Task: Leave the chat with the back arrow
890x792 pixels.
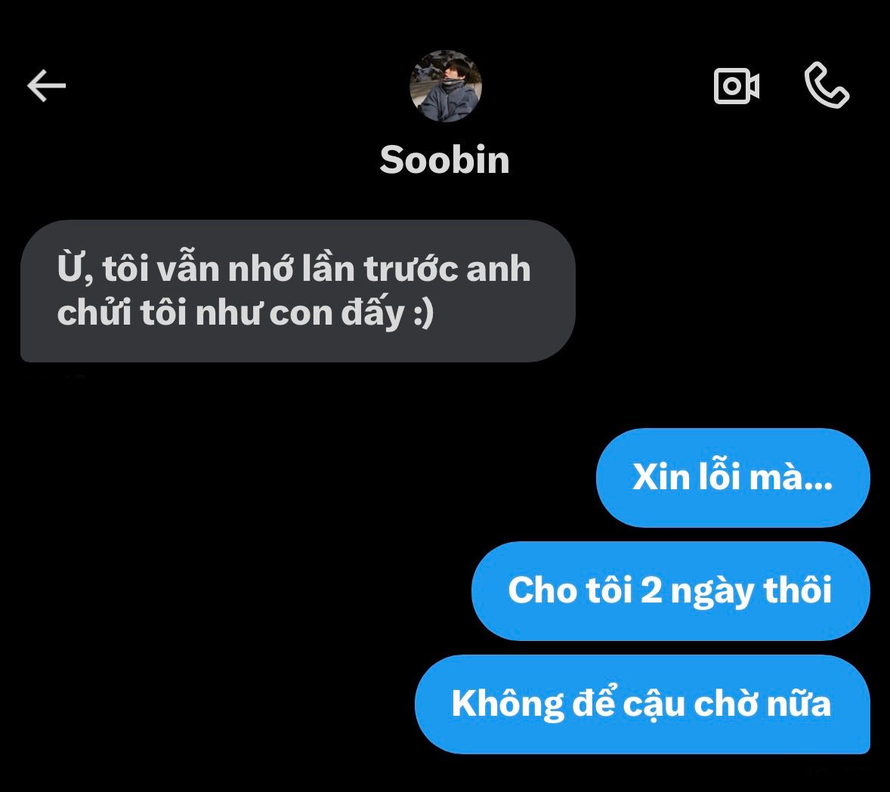Action: click(x=47, y=85)
